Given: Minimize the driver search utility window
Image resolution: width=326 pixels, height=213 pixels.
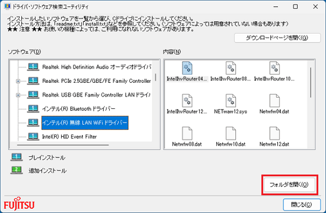Looking at the screenshot, I should (x=276, y=7).
